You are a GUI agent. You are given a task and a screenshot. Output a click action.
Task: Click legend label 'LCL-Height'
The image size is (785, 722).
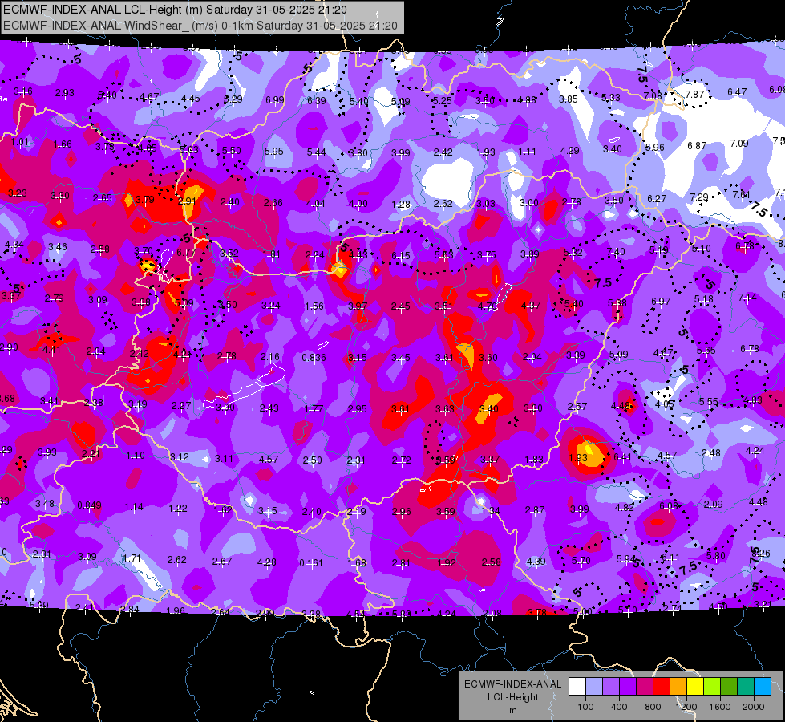[512, 697]
